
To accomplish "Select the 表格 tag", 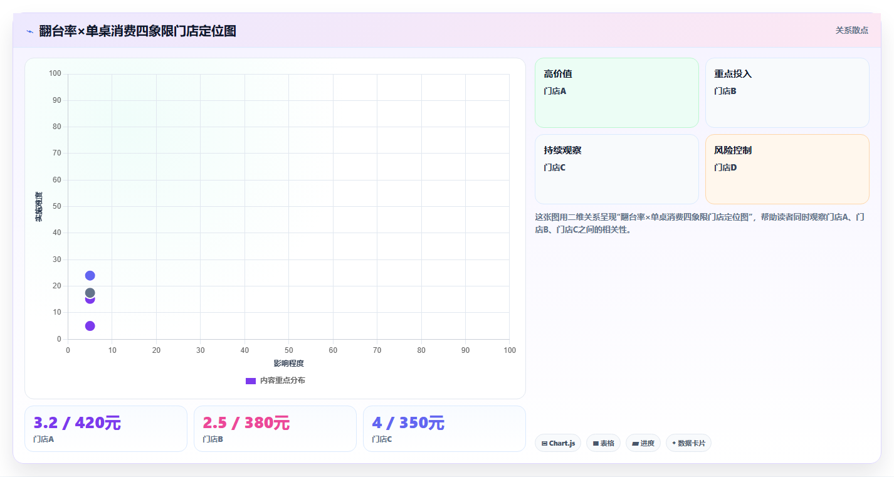I will 603,443.
